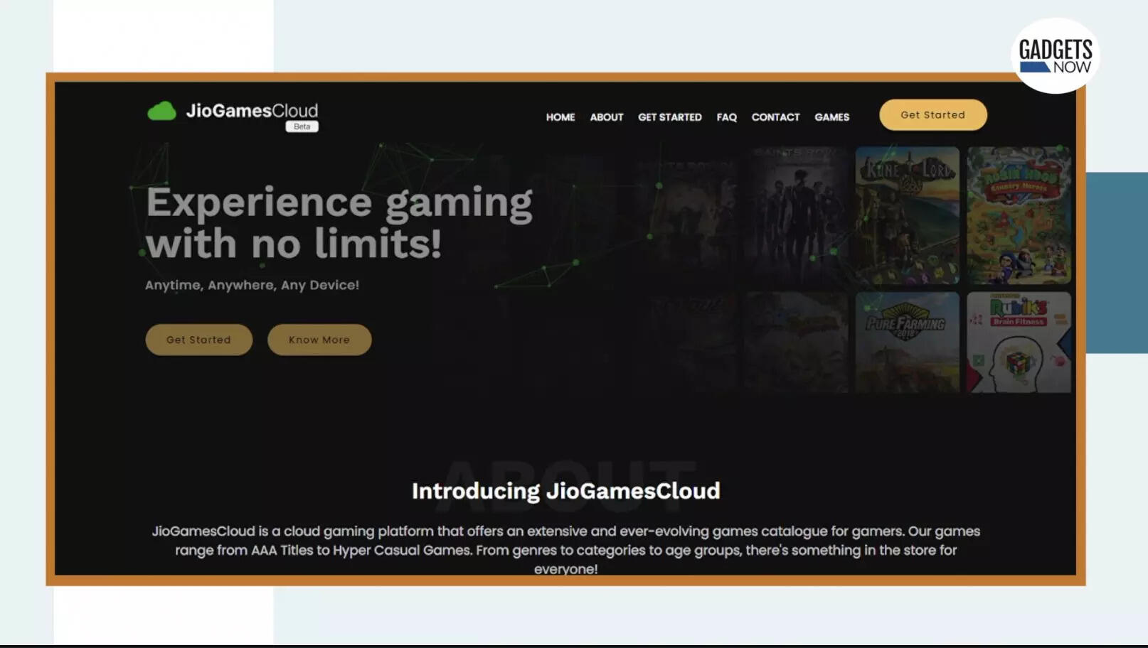Open the FAQ page
This screenshot has width=1148, height=648.
(x=726, y=117)
